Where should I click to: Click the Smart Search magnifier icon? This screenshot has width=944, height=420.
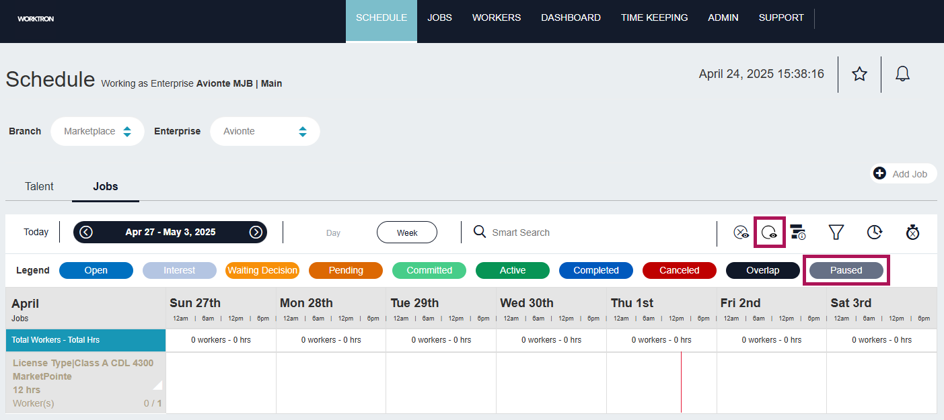pos(480,232)
